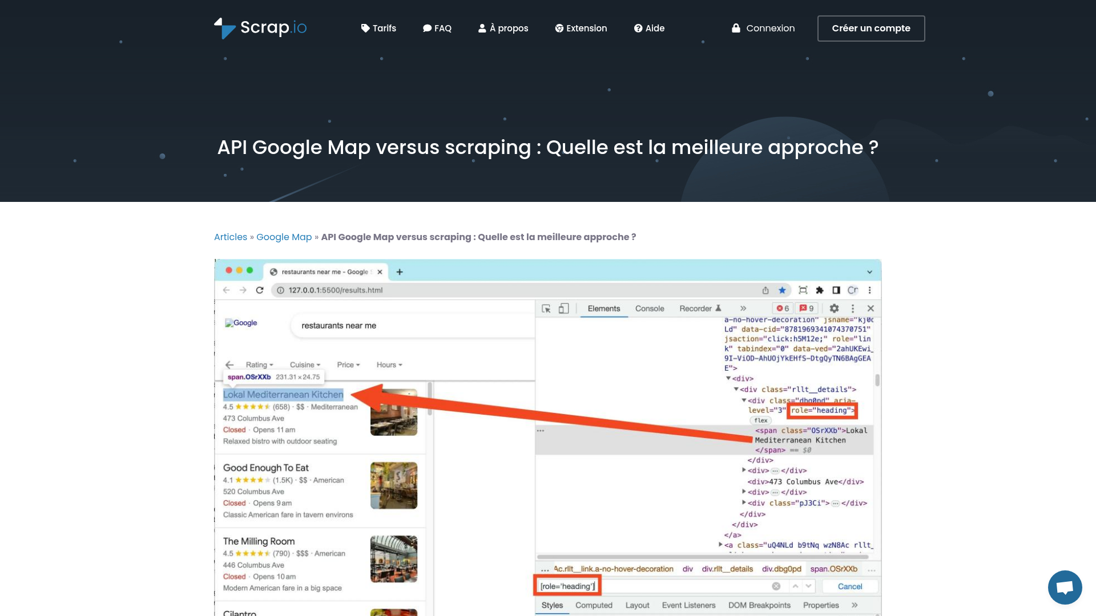The width and height of the screenshot is (1096, 616).
Task: Open the Hours filter dropdown
Action: pos(389,365)
